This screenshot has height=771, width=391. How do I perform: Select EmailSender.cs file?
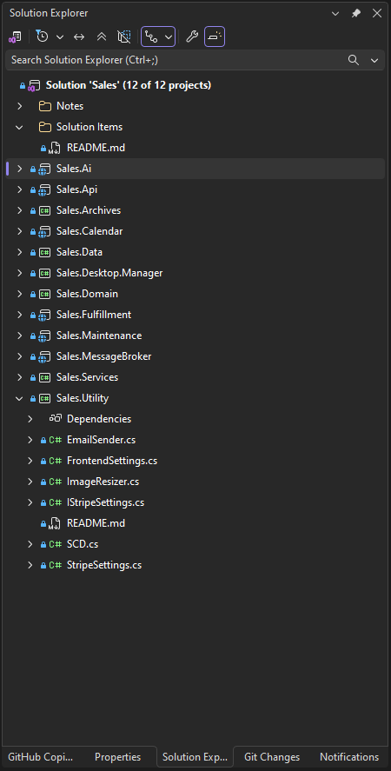click(x=101, y=440)
